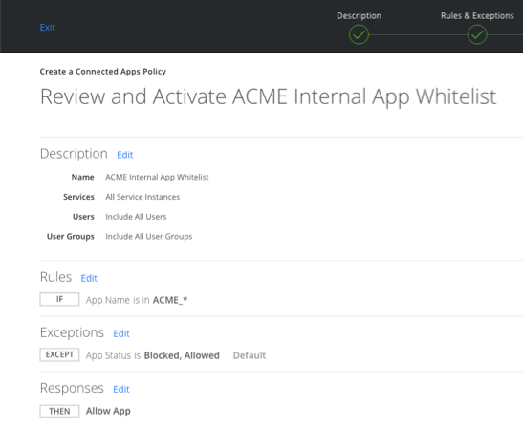
Task: Click the Rules & Exceptions step checkmark icon
Action: [477, 34]
